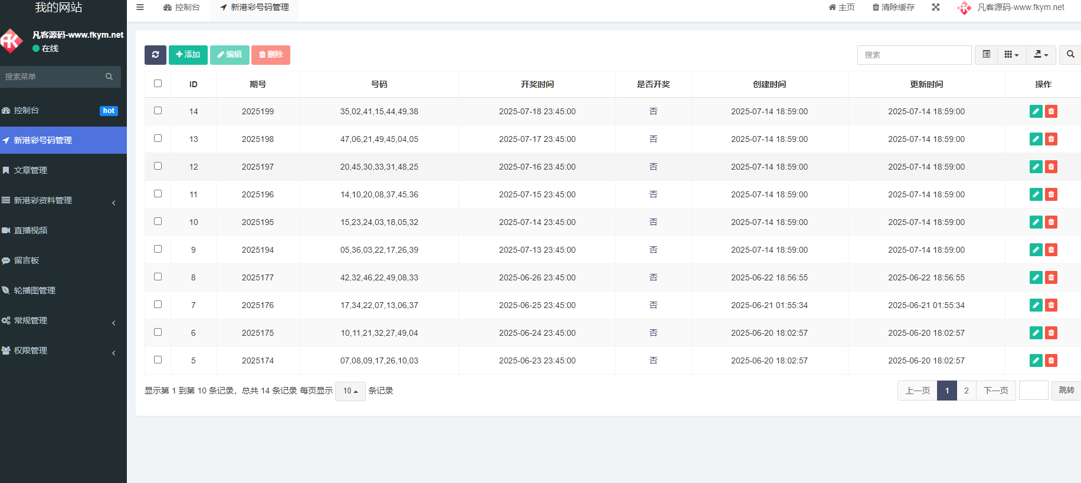Check the row with ID 10

pos(158,221)
